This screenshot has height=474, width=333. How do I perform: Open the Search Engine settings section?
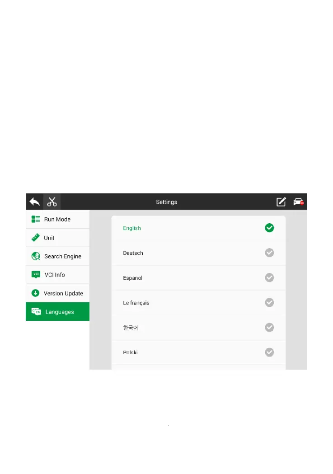(x=57, y=256)
